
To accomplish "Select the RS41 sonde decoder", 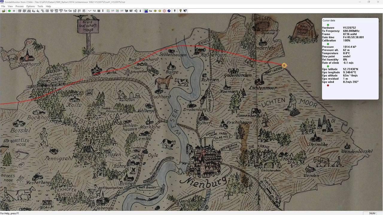I will click(x=29, y=11).
